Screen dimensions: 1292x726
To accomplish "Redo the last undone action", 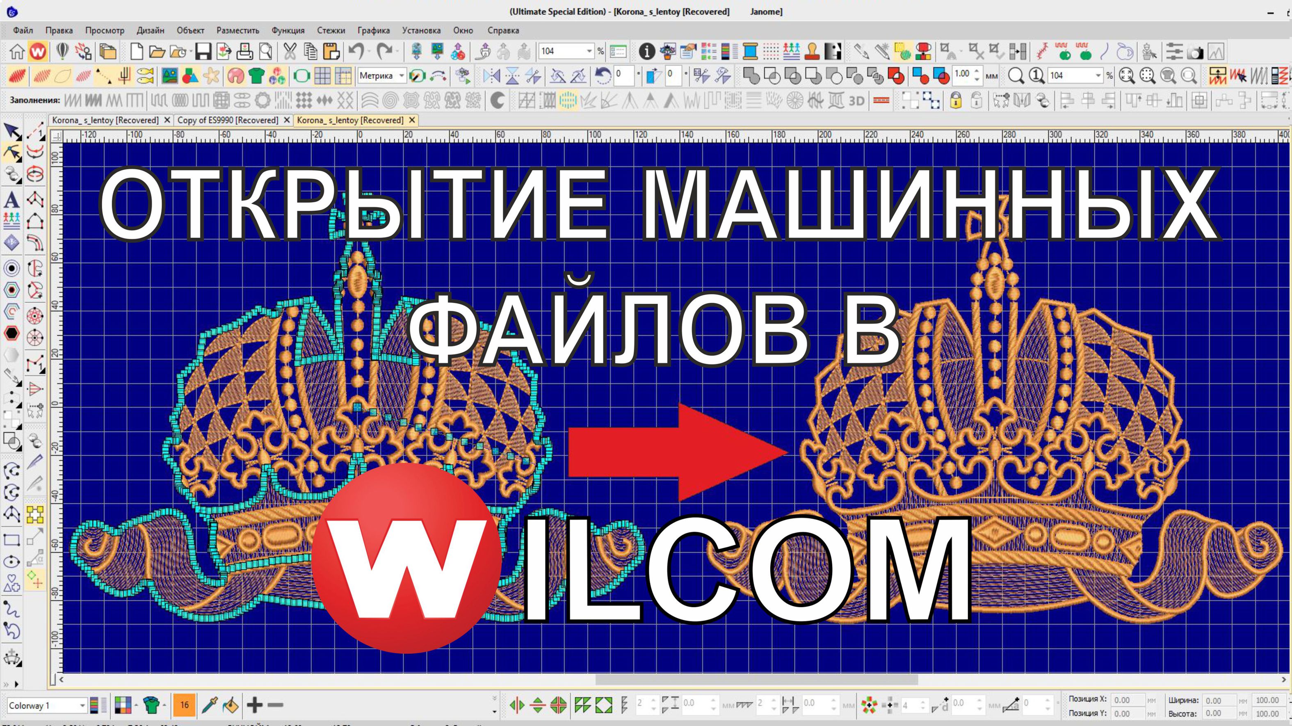I will 384,51.
